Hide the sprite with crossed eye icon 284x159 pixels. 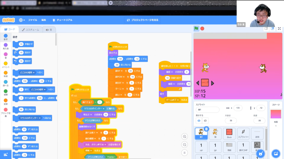(x=205, y=121)
